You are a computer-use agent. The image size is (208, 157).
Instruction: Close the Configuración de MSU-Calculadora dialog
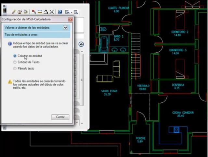coord(70,20)
